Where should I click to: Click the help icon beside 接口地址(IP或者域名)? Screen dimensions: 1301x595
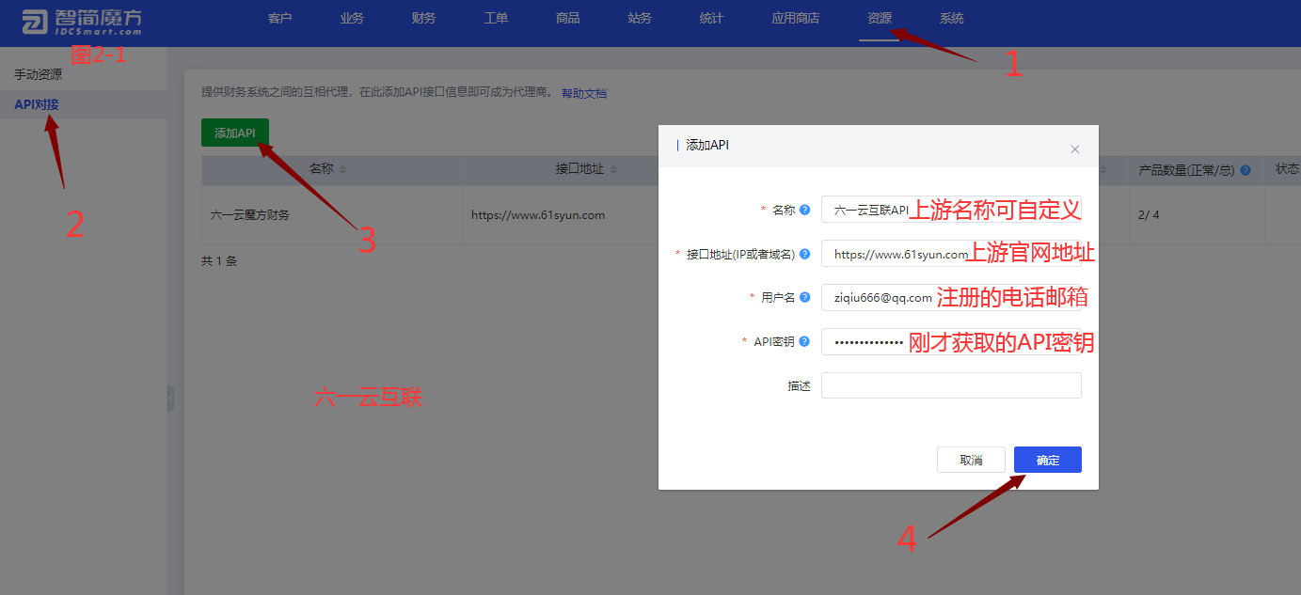[x=805, y=254]
